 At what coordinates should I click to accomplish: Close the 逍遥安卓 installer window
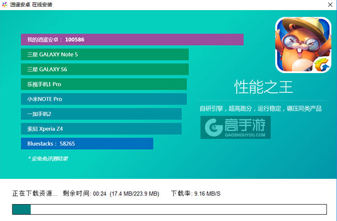point(330,4)
